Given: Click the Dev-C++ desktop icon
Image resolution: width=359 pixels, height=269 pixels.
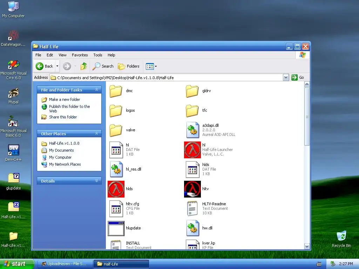Looking at the screenshot, I should coord(13,150).
